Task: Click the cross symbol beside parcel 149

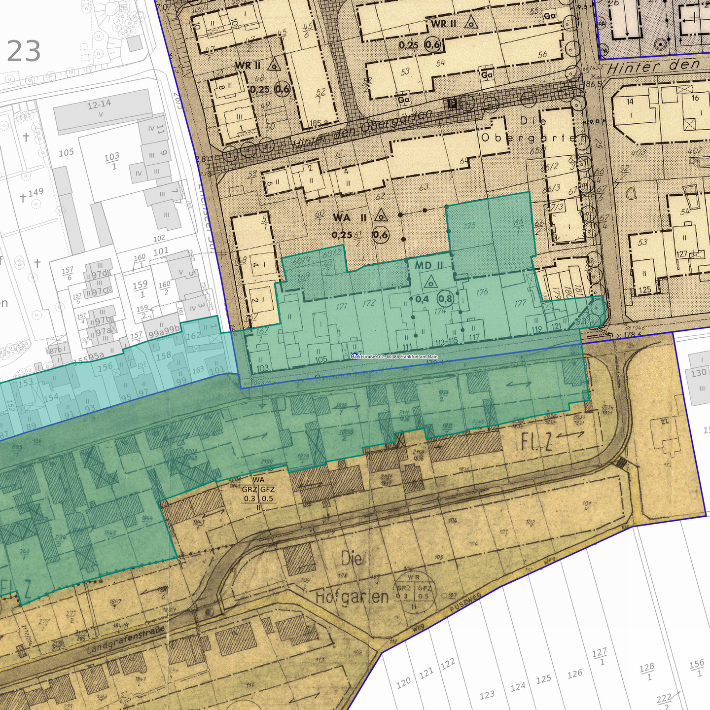Action: pos(23,198)
